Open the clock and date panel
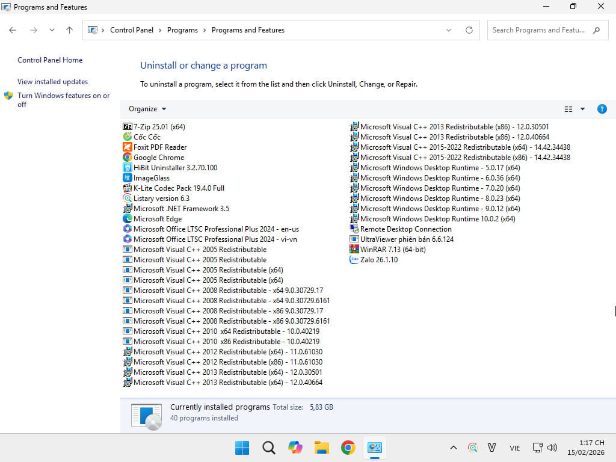 [x=586, y=448]
